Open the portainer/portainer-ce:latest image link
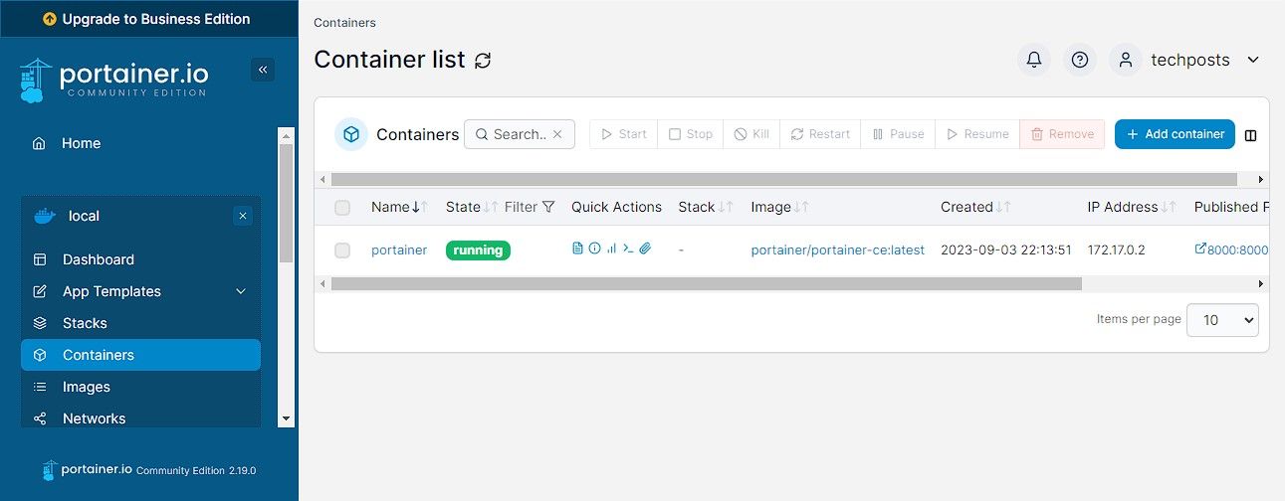 (837, 250)
